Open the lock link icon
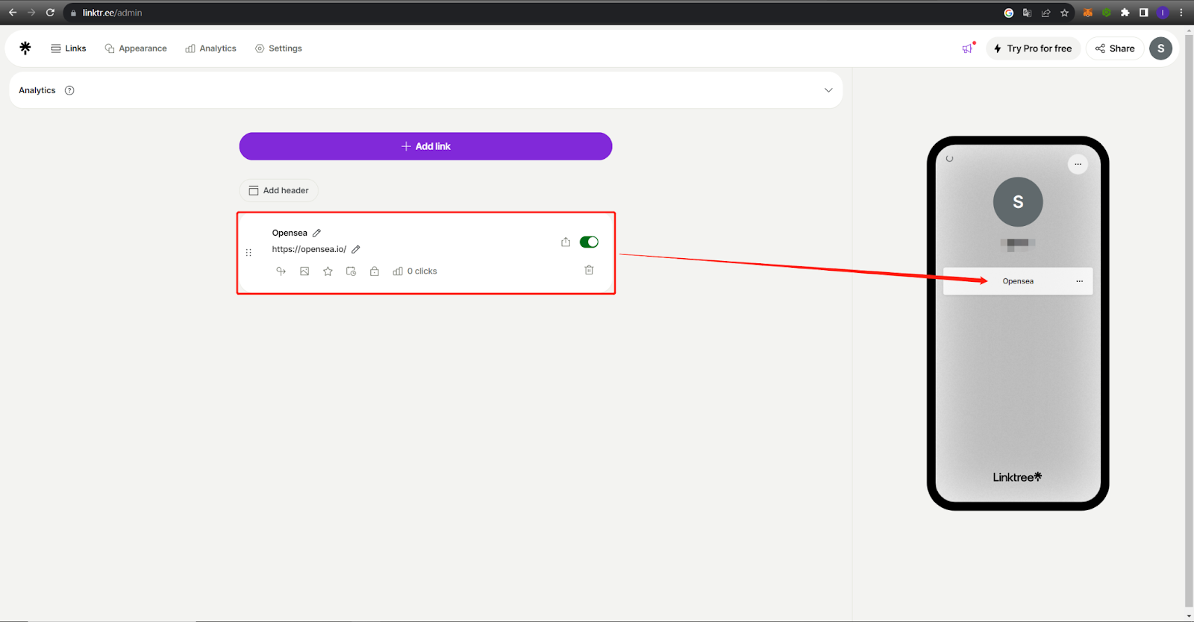Image resolution: width=1194 pixels, height=622 pixels. coord(375,271)
